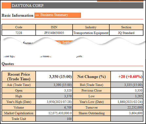The height and width of the screenshot is (124, 146).
Task: Select the Industry column header
Action: [x=91, y=27]
